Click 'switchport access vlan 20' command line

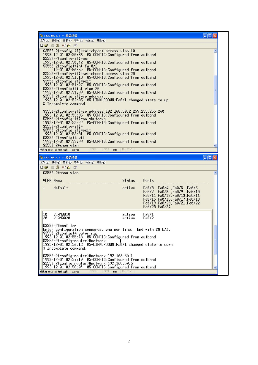[x=89, y=74]
